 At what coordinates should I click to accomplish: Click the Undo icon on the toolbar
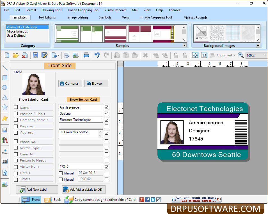tap(97, 55)
